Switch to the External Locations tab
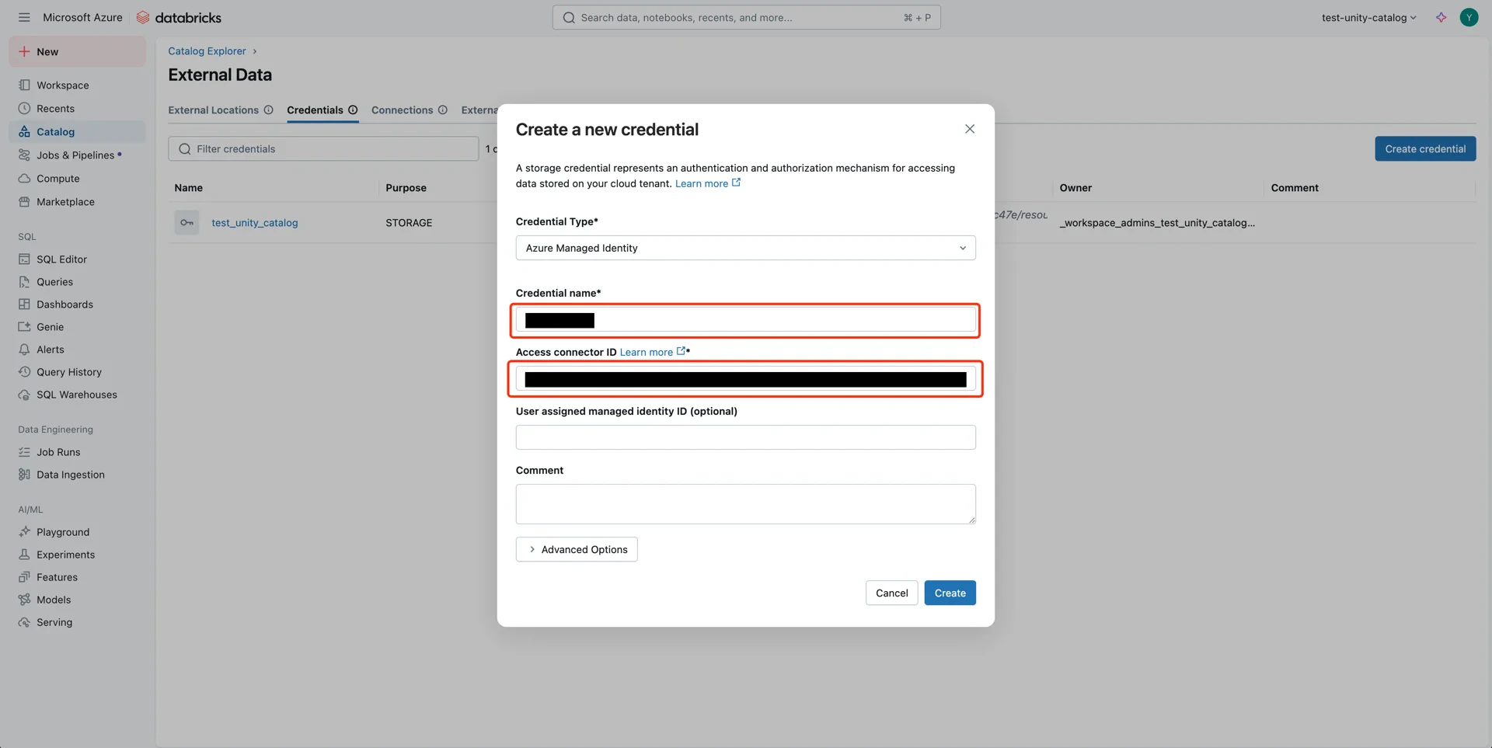Viewport: 1492px width, 748px height. coord(213,110)
